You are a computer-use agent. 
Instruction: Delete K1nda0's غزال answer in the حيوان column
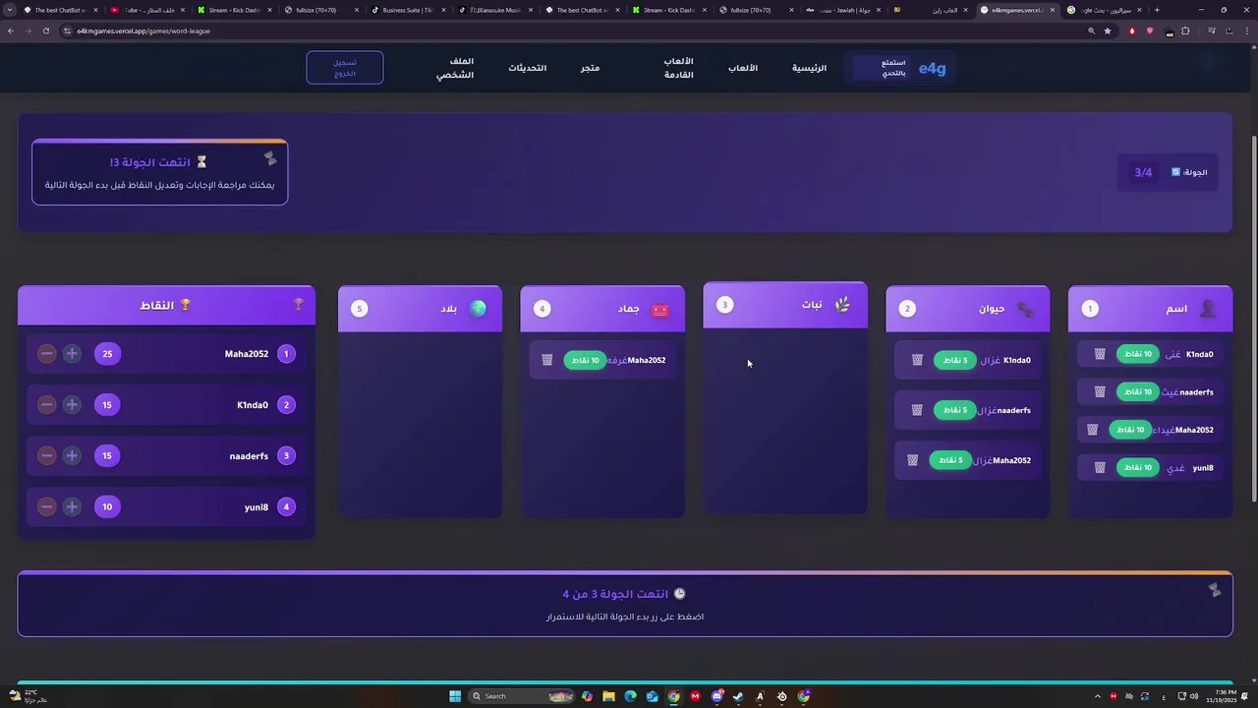tap(917, 360)
